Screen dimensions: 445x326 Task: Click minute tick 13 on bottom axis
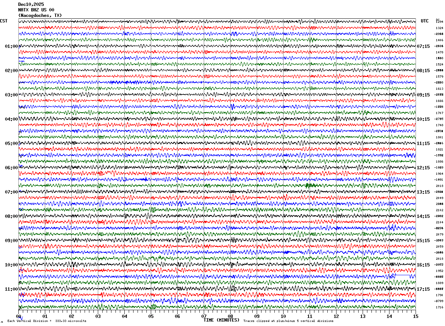pyautogui.click(x=363, y=316)
